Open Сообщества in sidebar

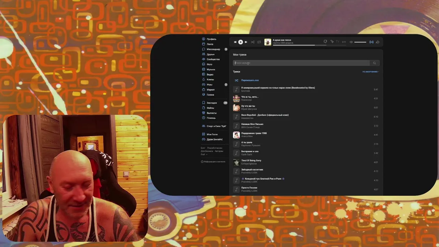pos(213,59)
